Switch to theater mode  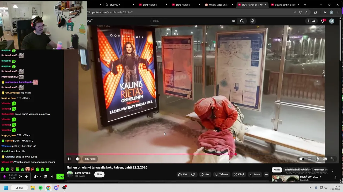pyautogui.click(x=325, y=159)
